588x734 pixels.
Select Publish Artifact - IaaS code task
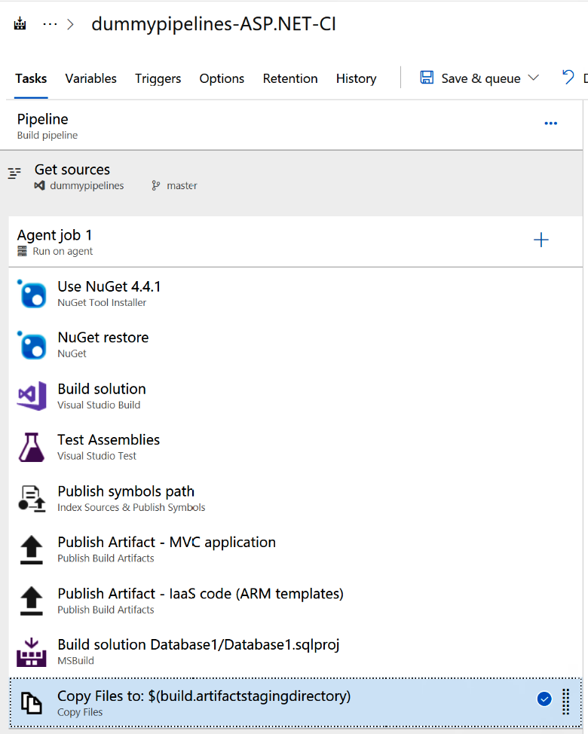coord(201,594)
